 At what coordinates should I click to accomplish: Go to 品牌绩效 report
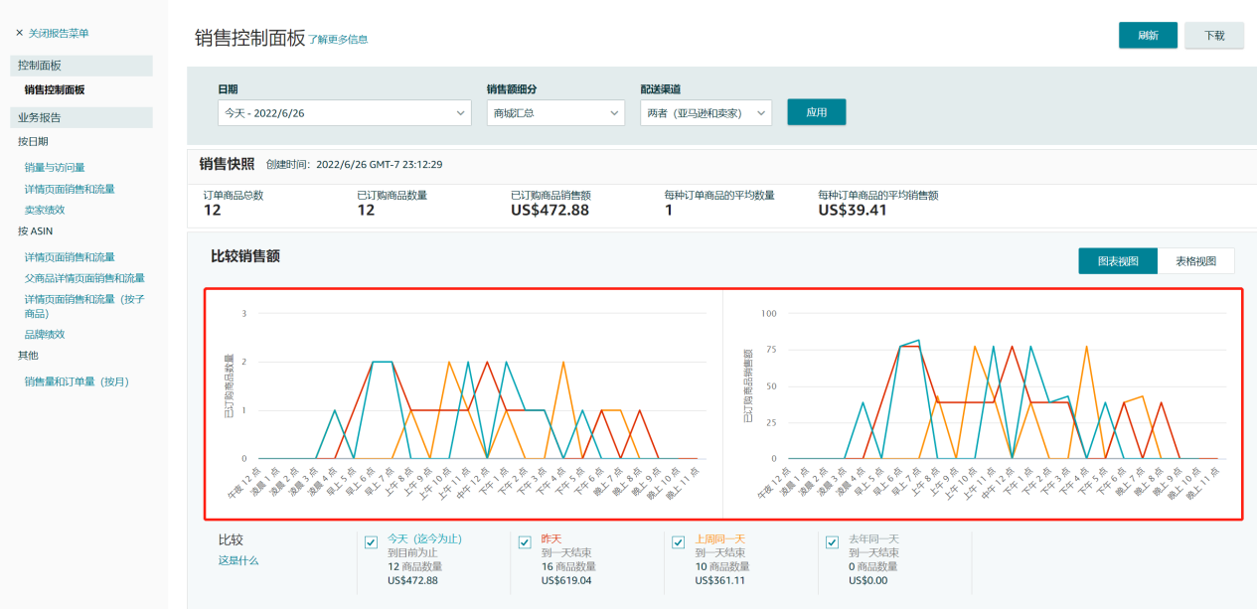(45, 334)
